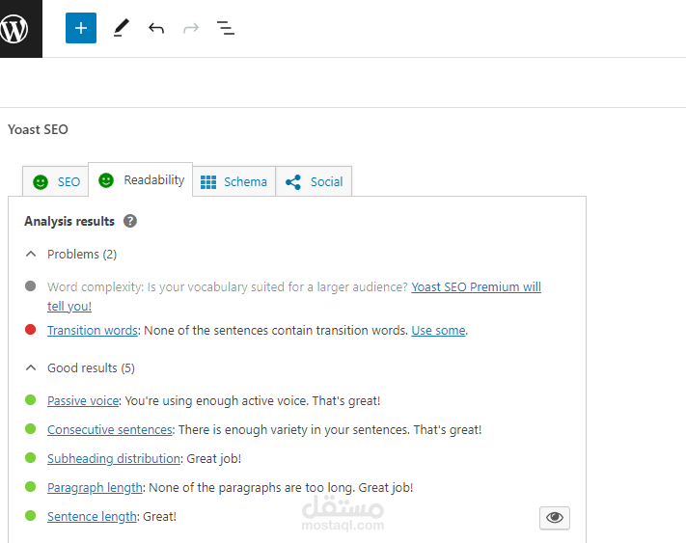Open the Consecutive sentences link

(110, 430)
